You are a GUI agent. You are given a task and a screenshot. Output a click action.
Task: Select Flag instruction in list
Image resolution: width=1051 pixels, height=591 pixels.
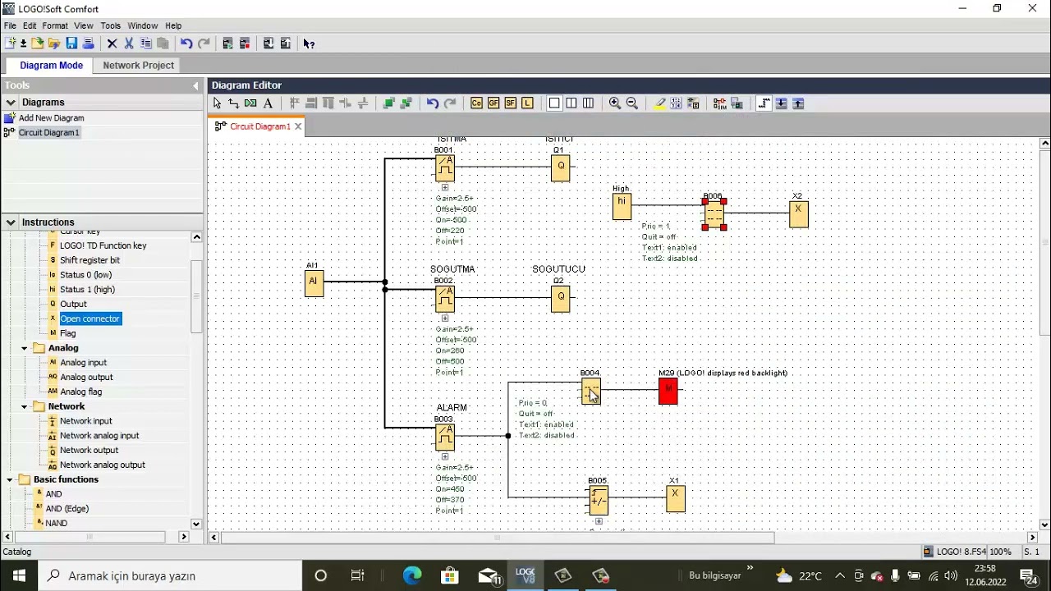[x=67, y=333]
